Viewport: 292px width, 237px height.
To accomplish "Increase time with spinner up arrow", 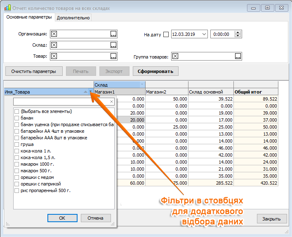I will [238, 33].
